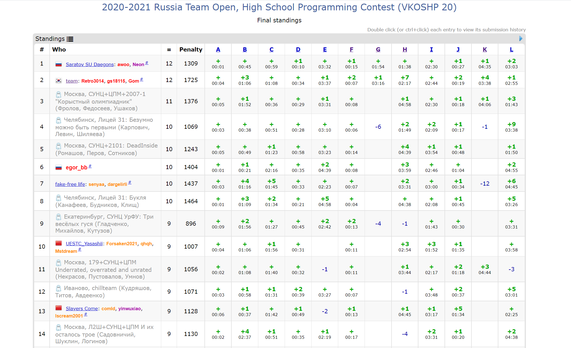The width and height of the screenshot is (571, 348).
Task: Click the +9 03:38 cell in column L
Action: coord(511,127)
